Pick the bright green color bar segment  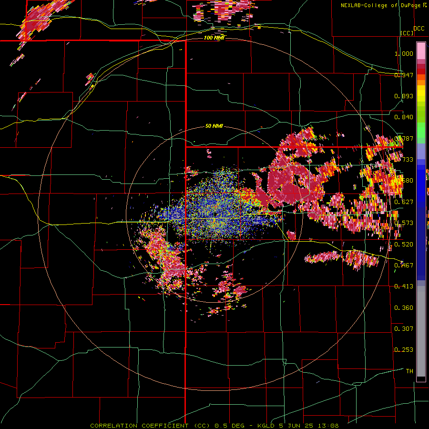coord(421,130)
